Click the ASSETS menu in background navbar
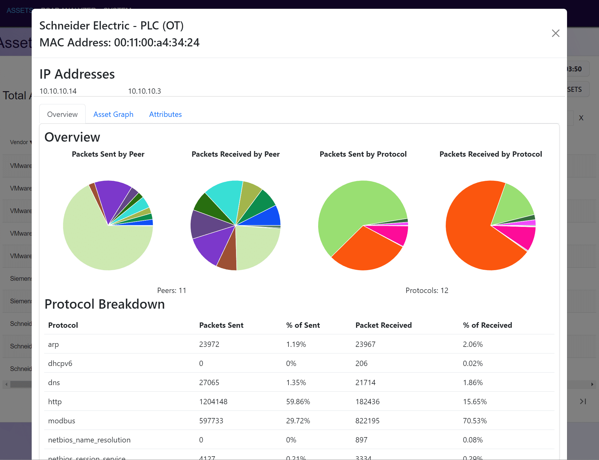This screenshot has width=599, height=460. pyautogui.click(x=19, y=10)
